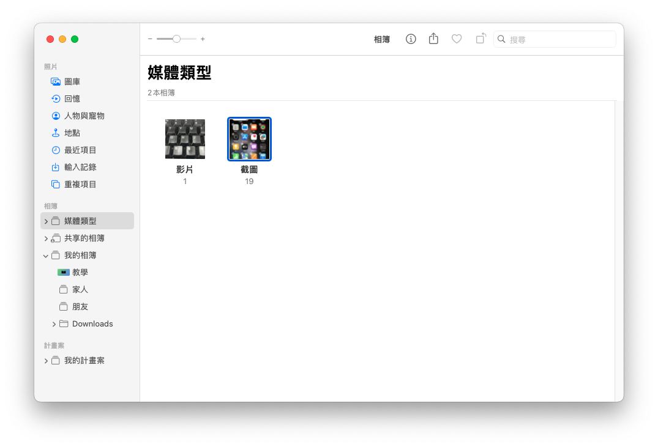
Task: Click the 家人 album icon
Action: pyautogui.click(x=64, y=290)
